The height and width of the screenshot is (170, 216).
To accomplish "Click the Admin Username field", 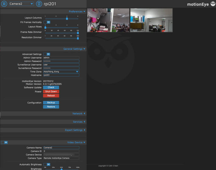I will tap(61, 58).
